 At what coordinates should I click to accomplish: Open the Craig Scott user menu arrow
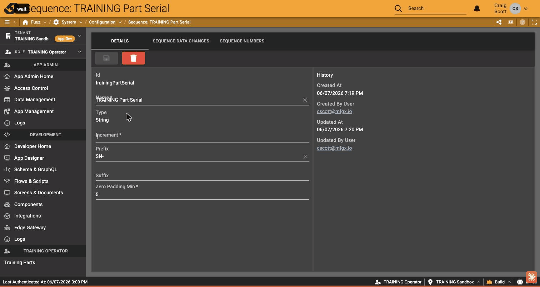tap(526, 9)
